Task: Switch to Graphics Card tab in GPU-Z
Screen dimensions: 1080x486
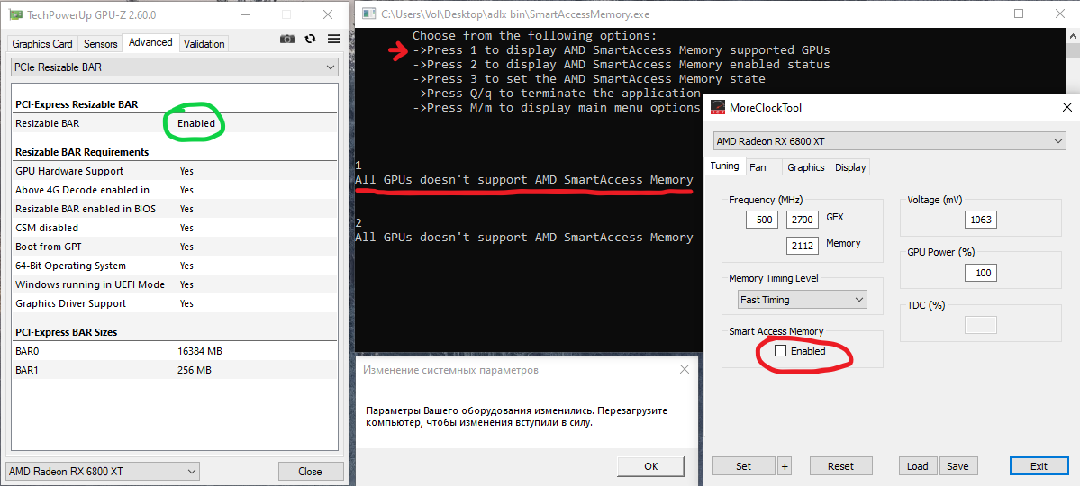Action: click(42, 43)
